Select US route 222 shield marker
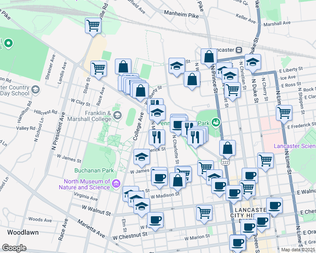The width and height of the screenshot is (316, 253). point(225,162)
